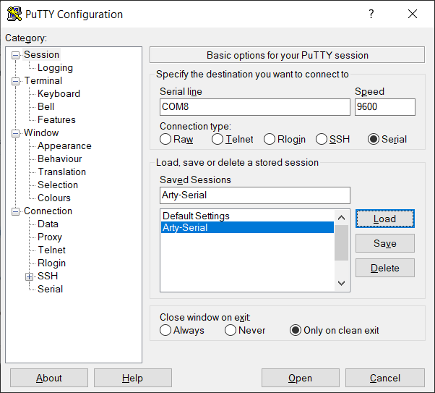Click the PuTTY icon in the title bar
The image size is (435, 393).
(x=14, y=14)
